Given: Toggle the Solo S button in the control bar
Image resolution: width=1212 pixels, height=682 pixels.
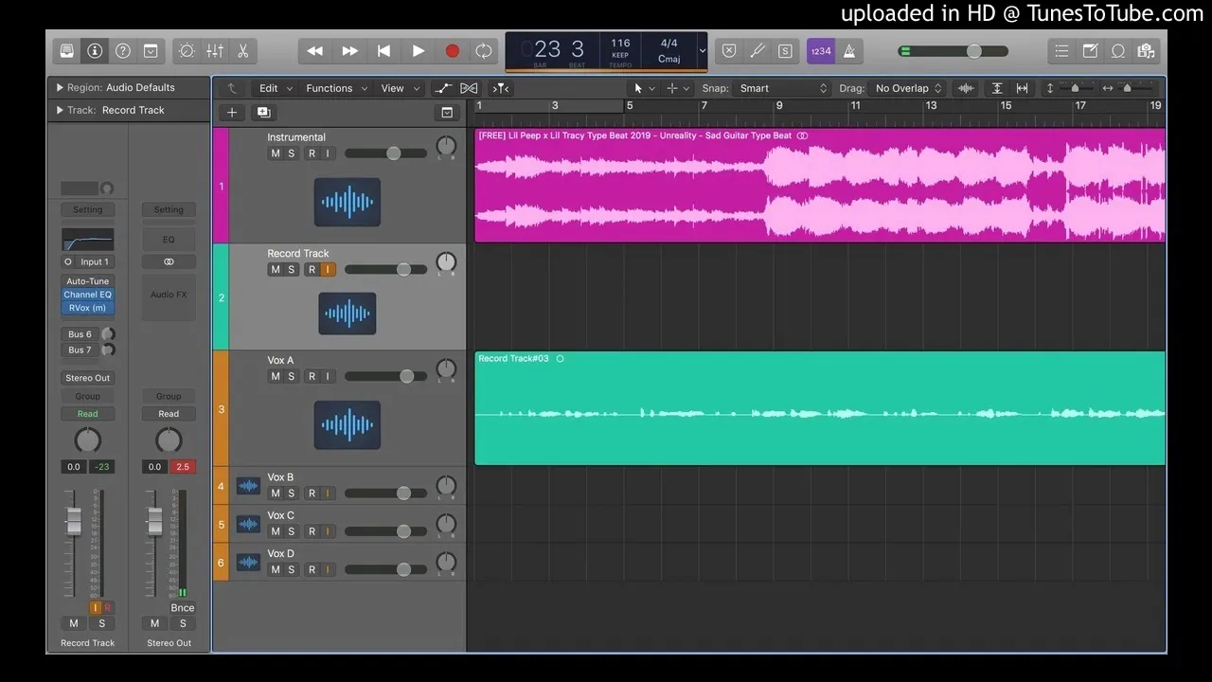Looking at the screenshot, I should click(x=785, y=51).
